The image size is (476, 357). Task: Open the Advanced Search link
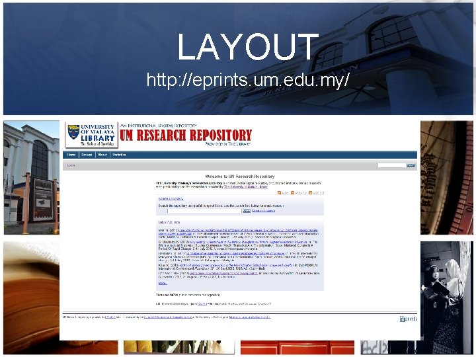(264, 211)
